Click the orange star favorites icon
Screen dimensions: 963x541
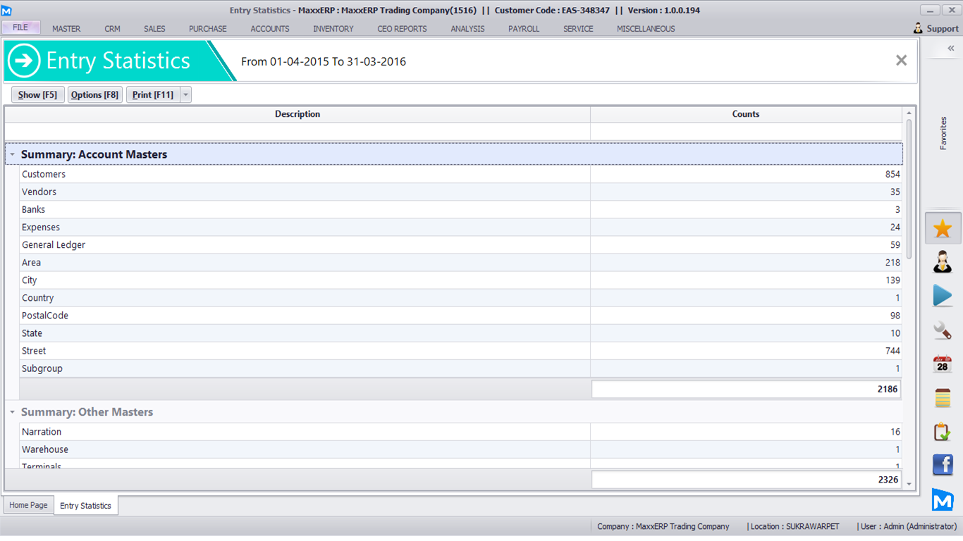pos(943,228)
